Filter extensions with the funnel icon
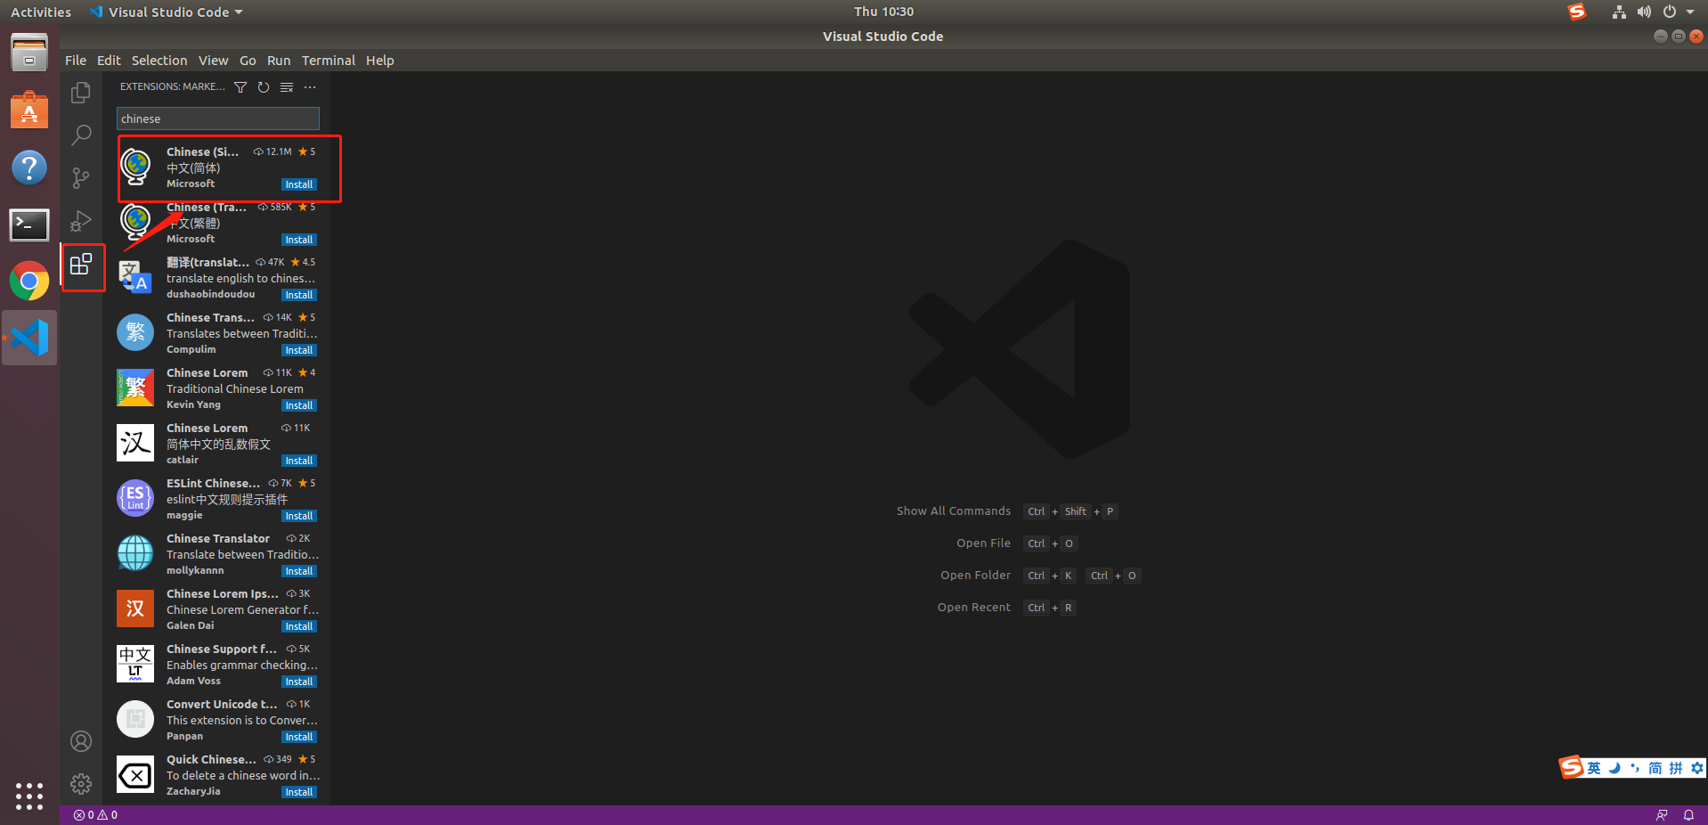The image size is (1708, 825). coord(240,87)
